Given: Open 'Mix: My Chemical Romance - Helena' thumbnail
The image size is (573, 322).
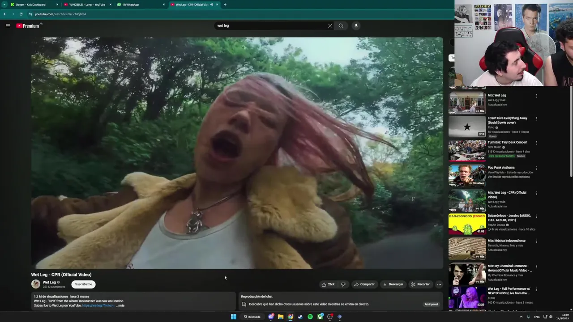Looking at the screenshot, I should pos(467,274).
